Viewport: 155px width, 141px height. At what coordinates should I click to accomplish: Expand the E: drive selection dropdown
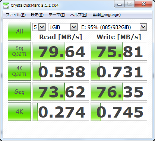click(143, 27)
